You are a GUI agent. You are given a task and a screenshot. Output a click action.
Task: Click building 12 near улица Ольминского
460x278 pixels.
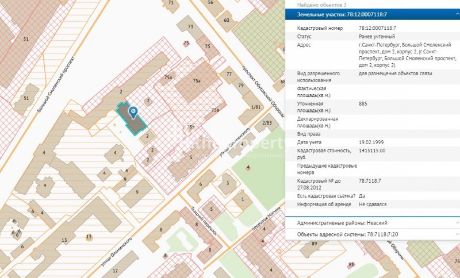[114, 269]
